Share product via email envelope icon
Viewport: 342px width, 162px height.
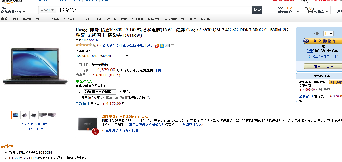167,46
